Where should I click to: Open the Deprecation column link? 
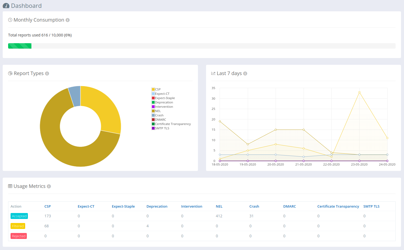(x=157, y=206)
